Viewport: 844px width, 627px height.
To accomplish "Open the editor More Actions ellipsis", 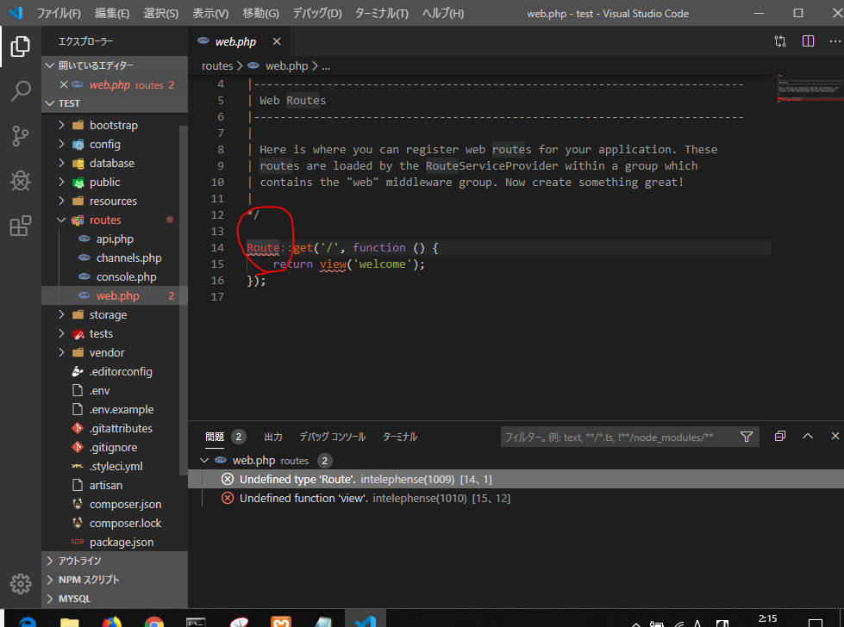I will tap(835, 41).
